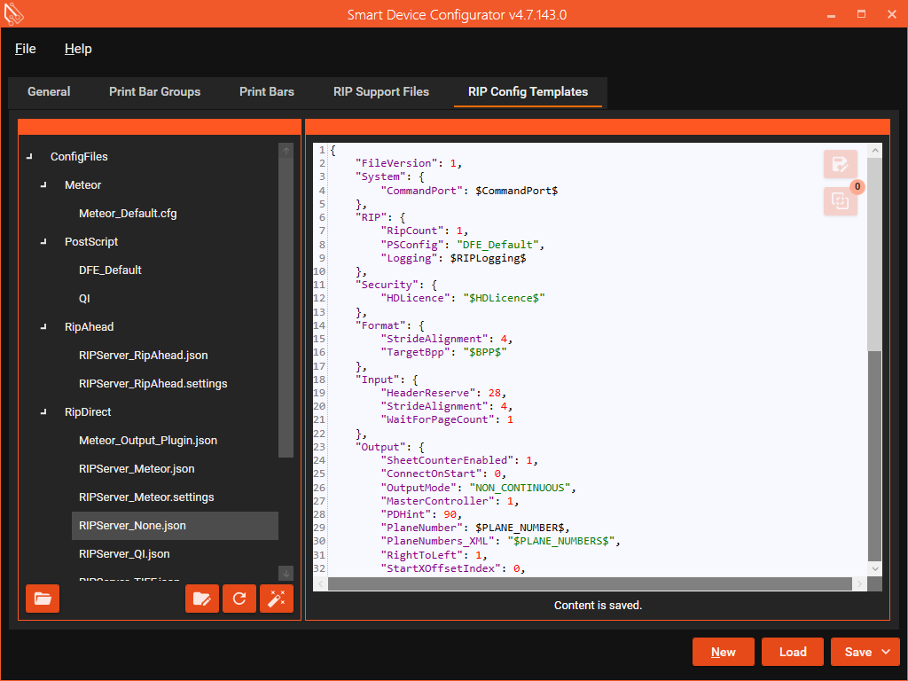
Task: Collapse the Meteor tree node
Action: [43, 184]
